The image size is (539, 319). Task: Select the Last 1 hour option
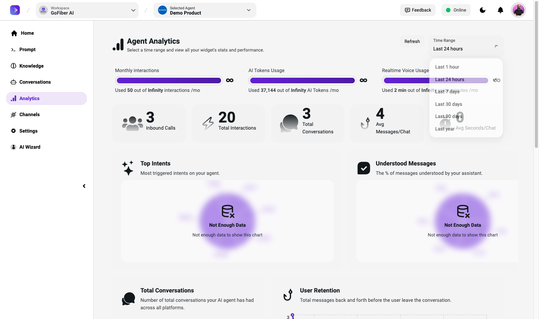click(x=447, y=67)
